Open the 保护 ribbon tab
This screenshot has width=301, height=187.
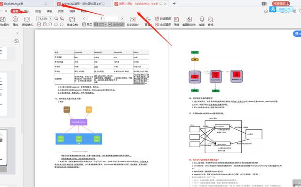pyautogui.click(x=72, y=11)
